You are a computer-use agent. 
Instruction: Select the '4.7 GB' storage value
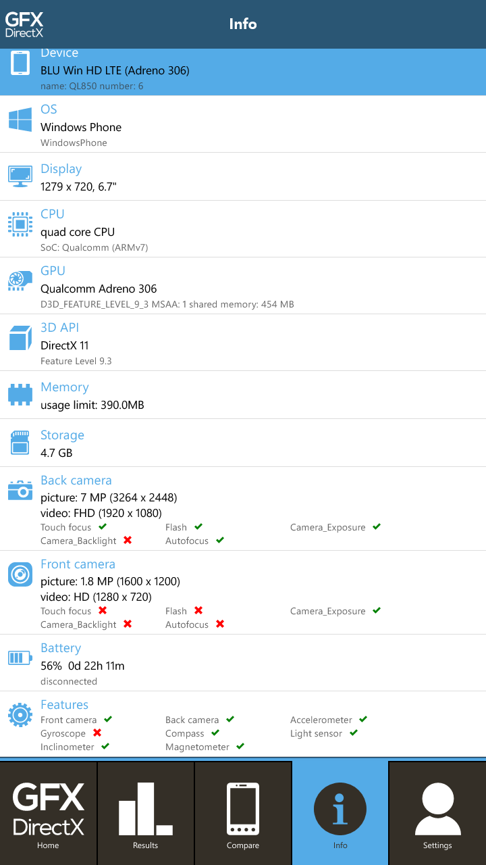[x=57, y=453]
